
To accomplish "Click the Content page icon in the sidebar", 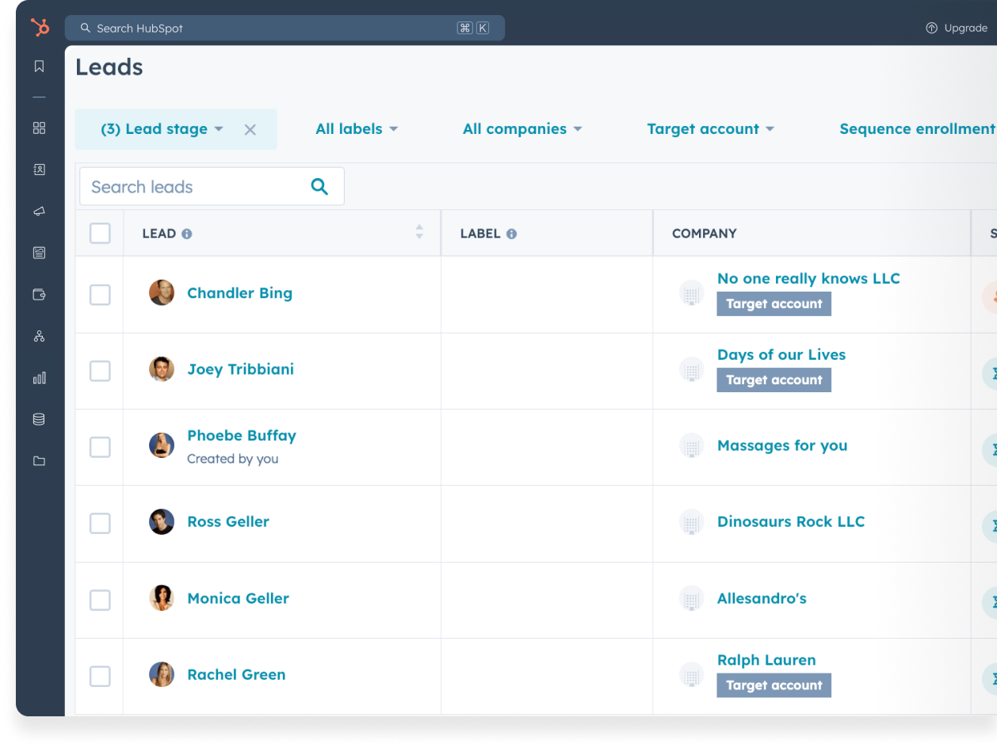I will 39,253.
